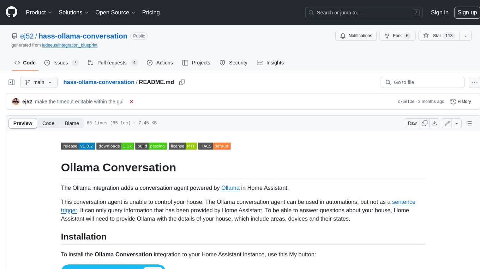This screenshot has height=269, width=480.
Task: Copy the README.md file path
Action: coord(182,82)
